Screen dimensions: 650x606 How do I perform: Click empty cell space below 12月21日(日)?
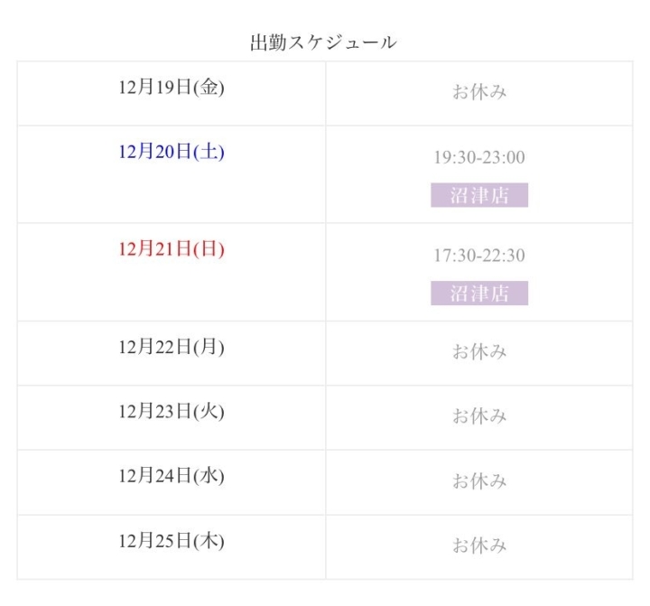click(x=171, y=293)
